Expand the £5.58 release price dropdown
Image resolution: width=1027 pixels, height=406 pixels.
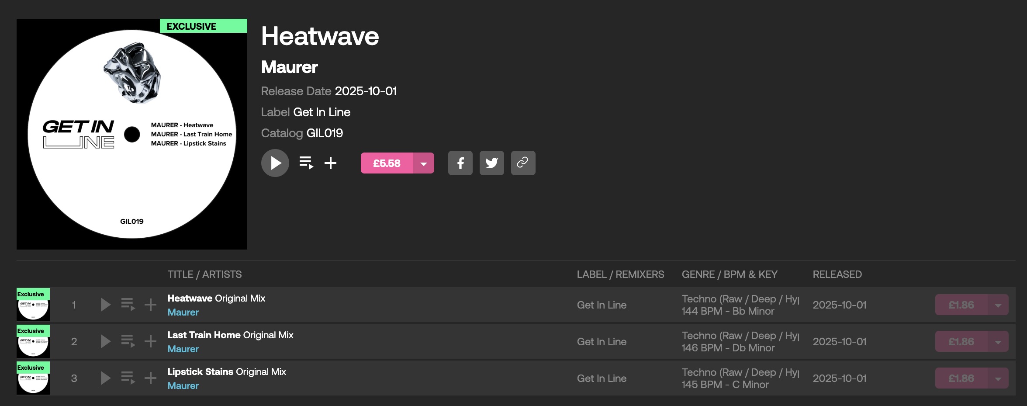pyautogui.click(x=423, y=163)
